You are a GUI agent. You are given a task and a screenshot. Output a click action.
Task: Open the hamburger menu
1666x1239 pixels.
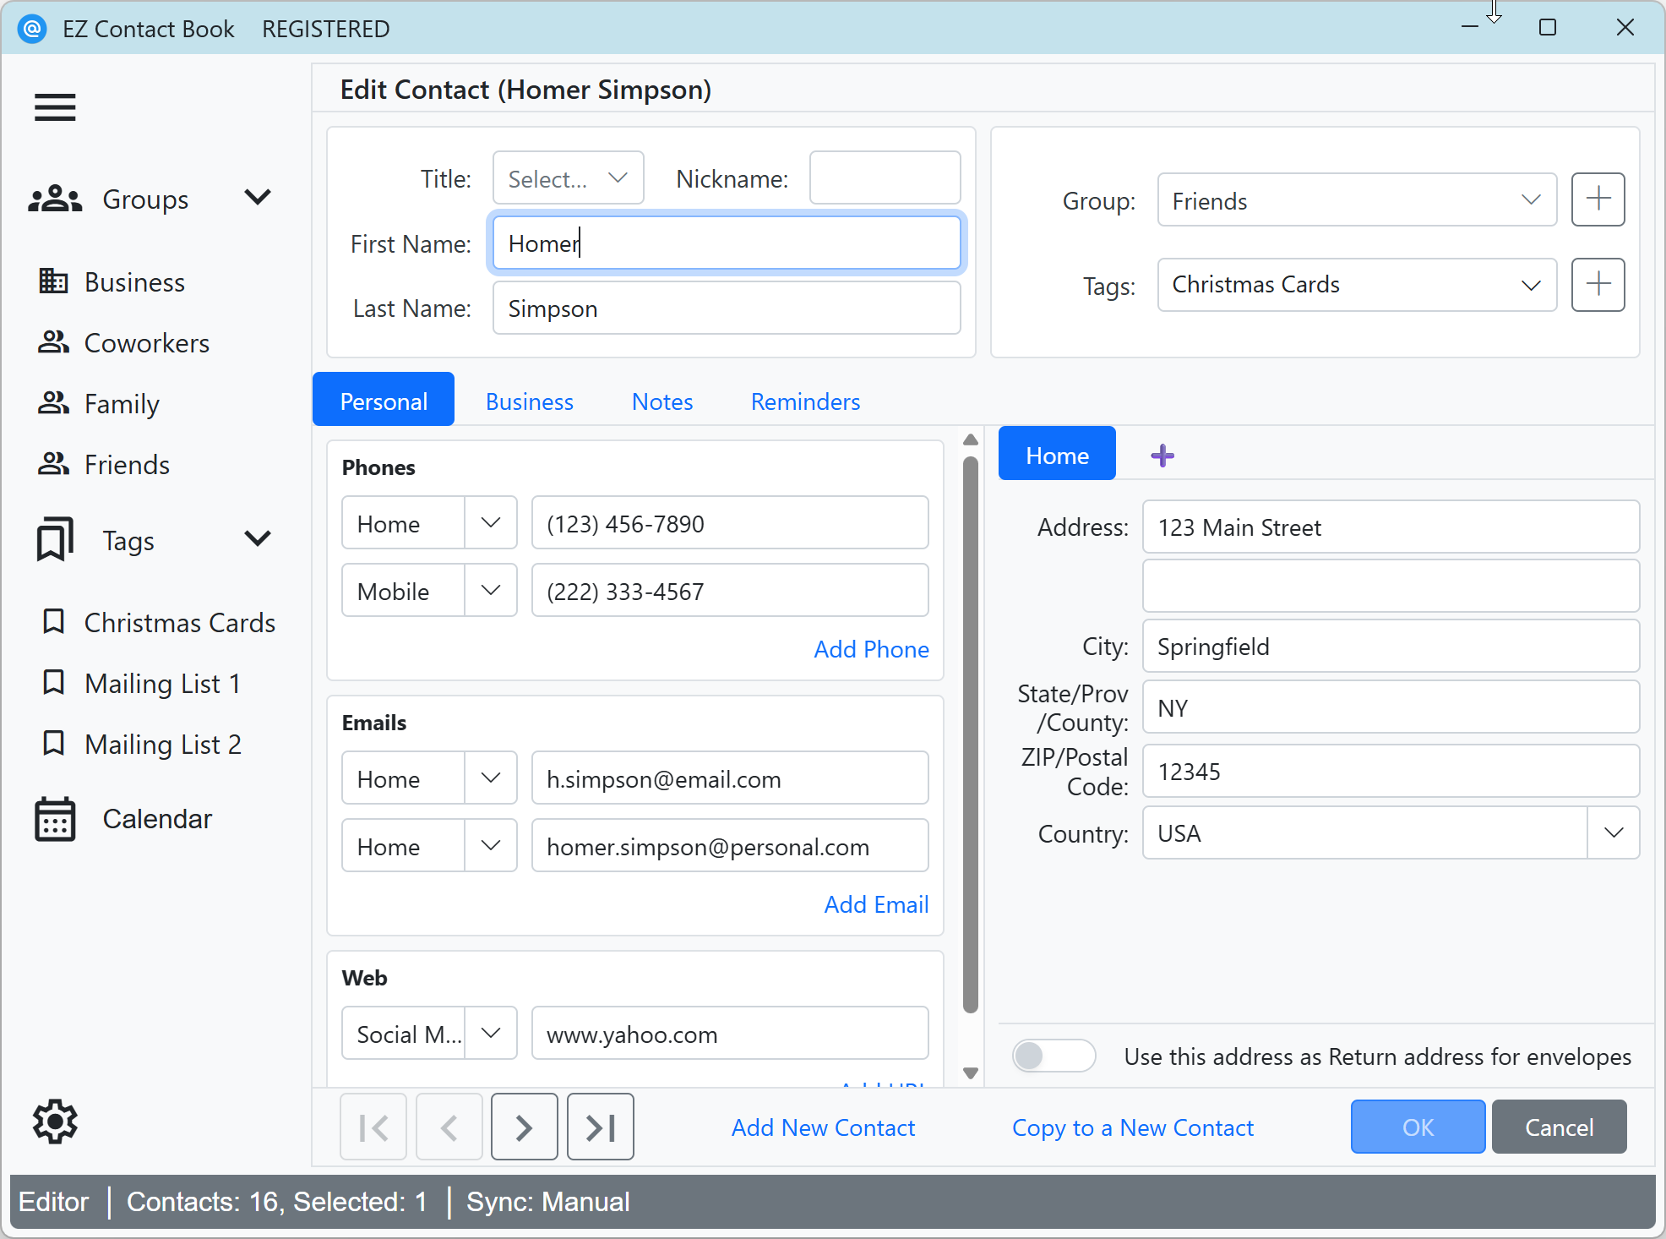tap(54, 108)
